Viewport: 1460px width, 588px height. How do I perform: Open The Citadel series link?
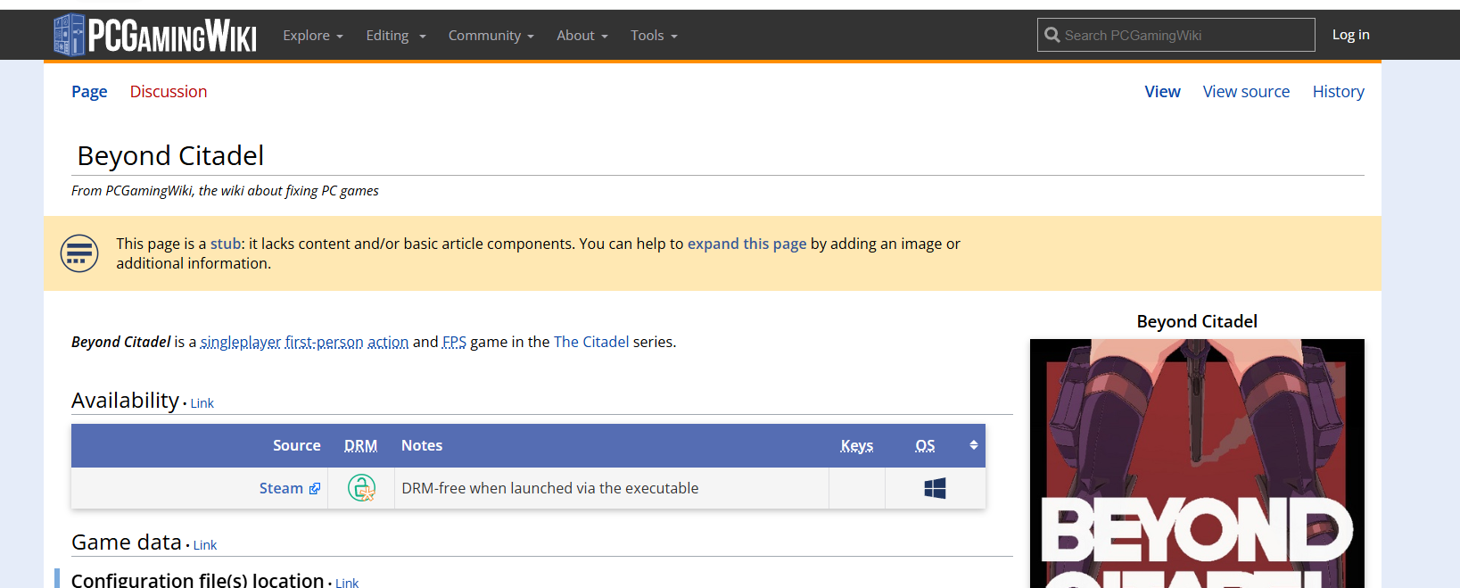pos(591,342)
